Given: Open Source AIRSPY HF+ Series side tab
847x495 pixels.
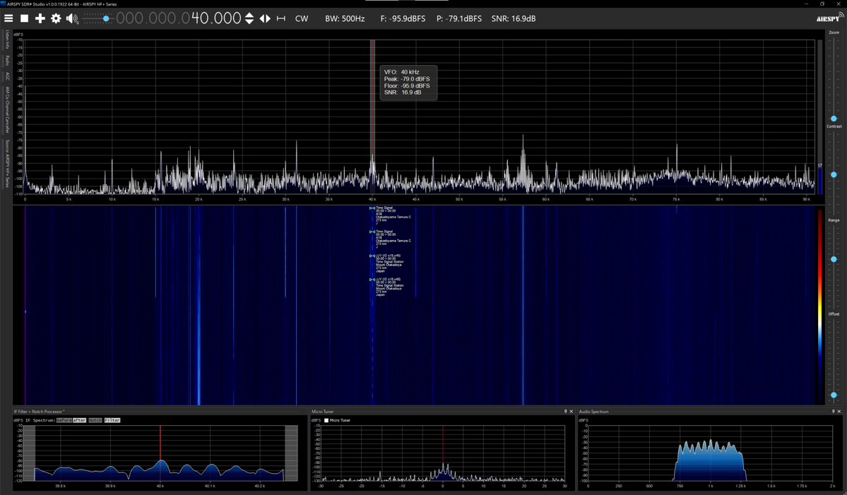Looking at the screenshot, I should [7, 164].
